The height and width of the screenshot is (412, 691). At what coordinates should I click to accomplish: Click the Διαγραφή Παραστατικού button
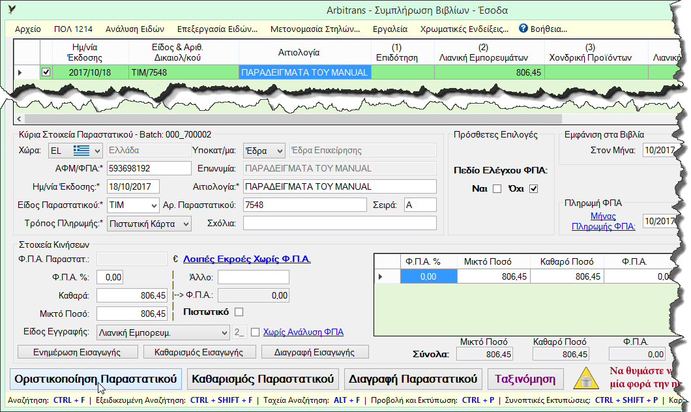coord(413,379)
